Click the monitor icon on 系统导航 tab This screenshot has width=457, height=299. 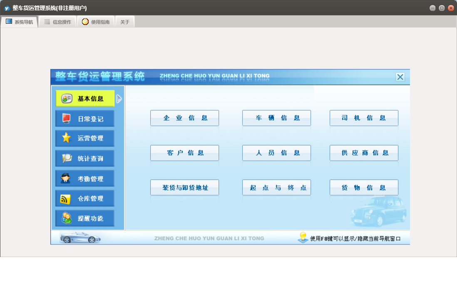click(9, 22)
